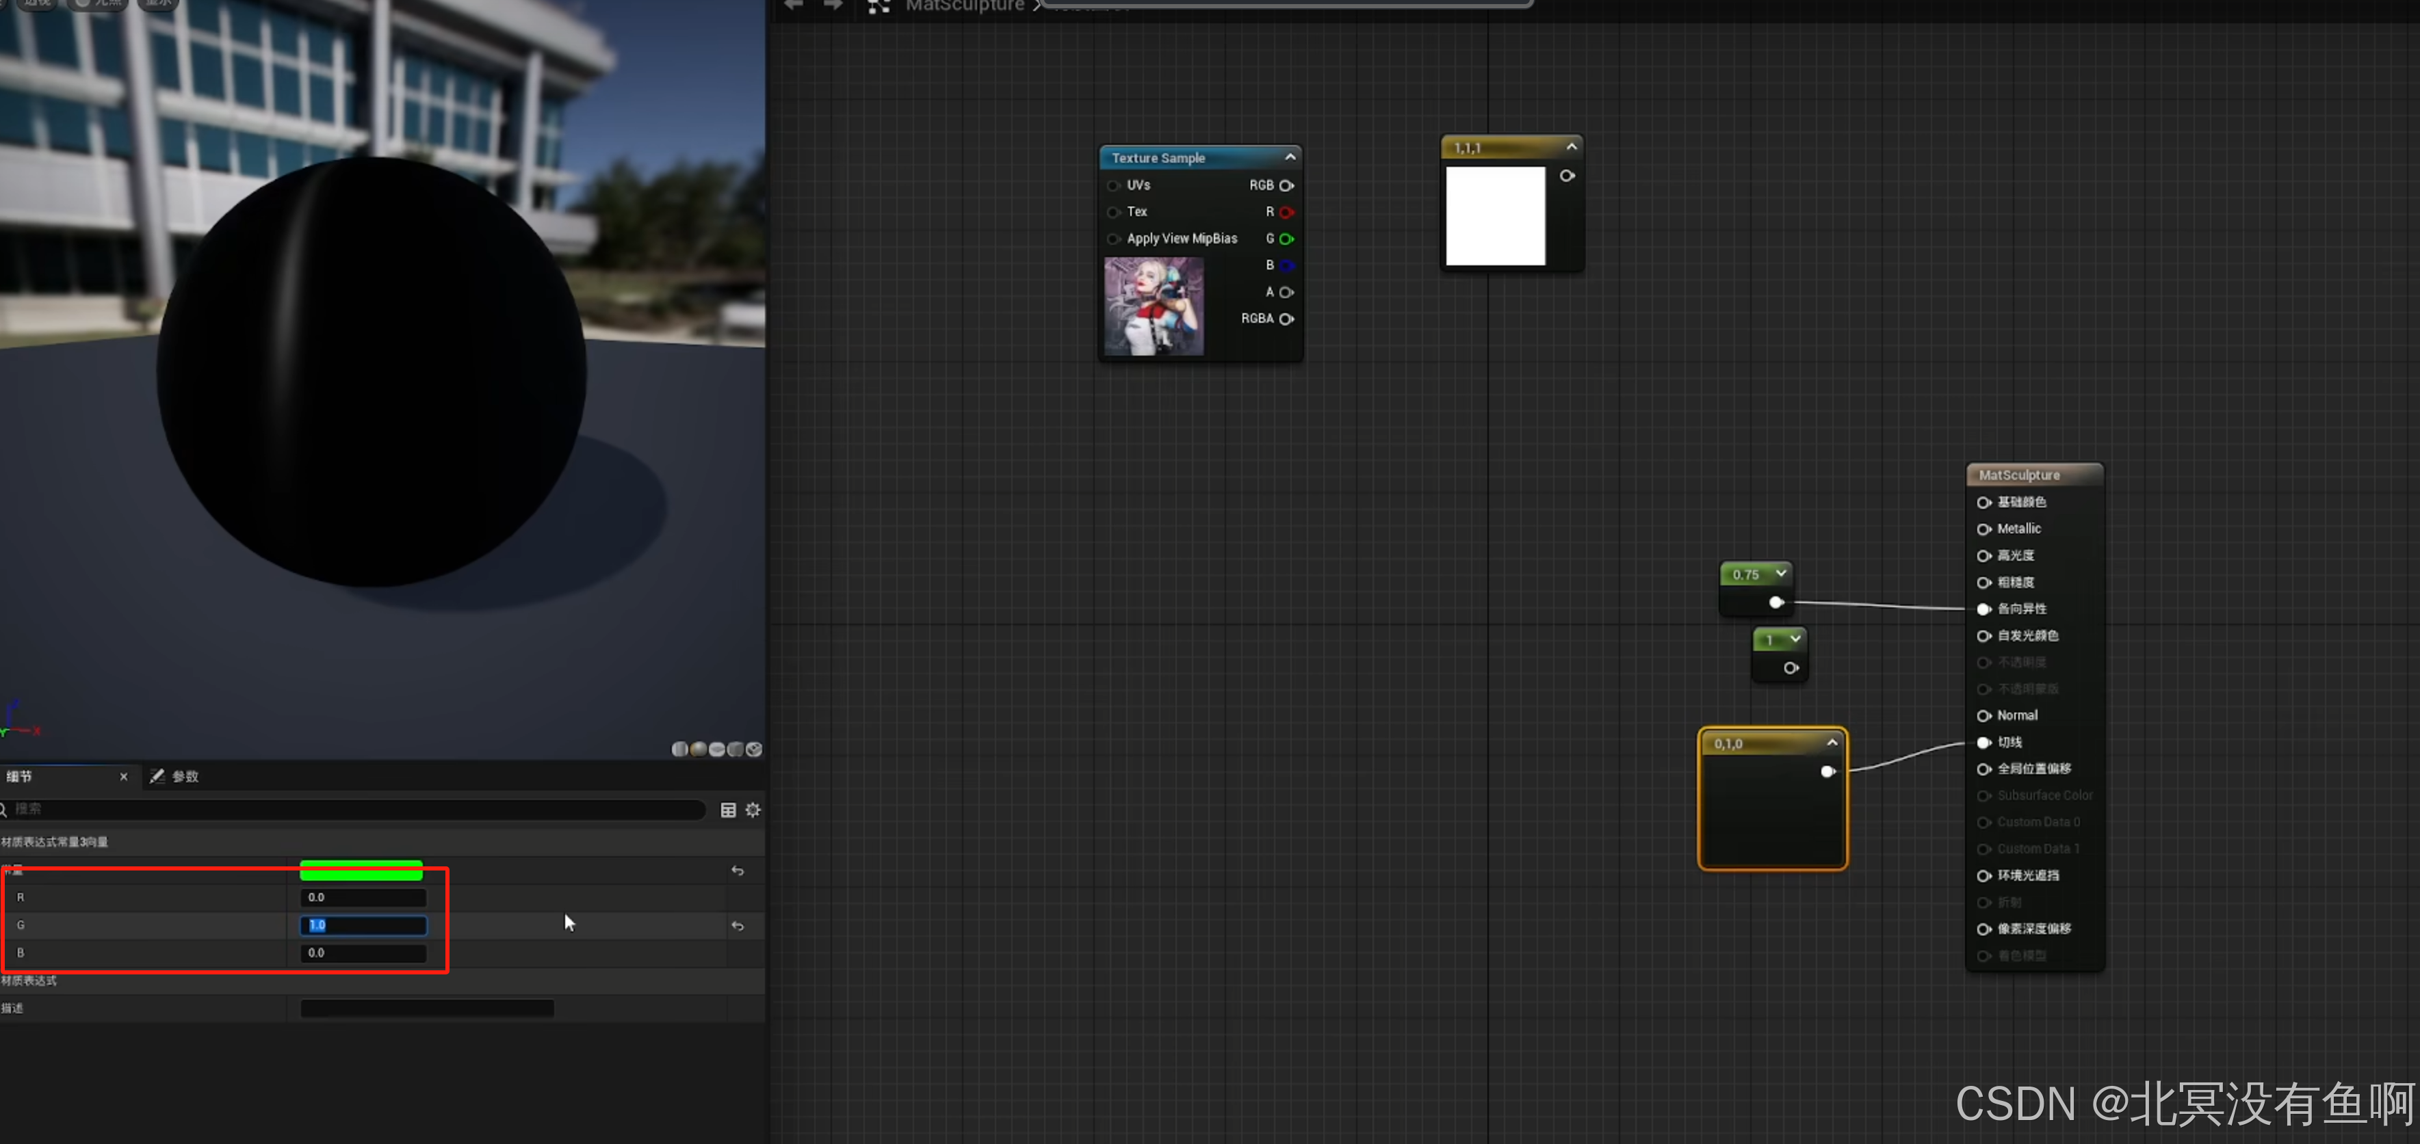This screenshot has height=1144, width=2420.
Task: Click the B value input field
Action: [363, 953]
